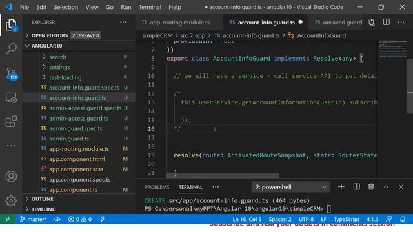
Task: Open the Accounts menu icon
Action: tap(11, 177)
